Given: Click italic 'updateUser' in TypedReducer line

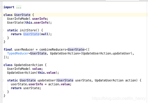Looking at the screenshot, I should point(122,53).
